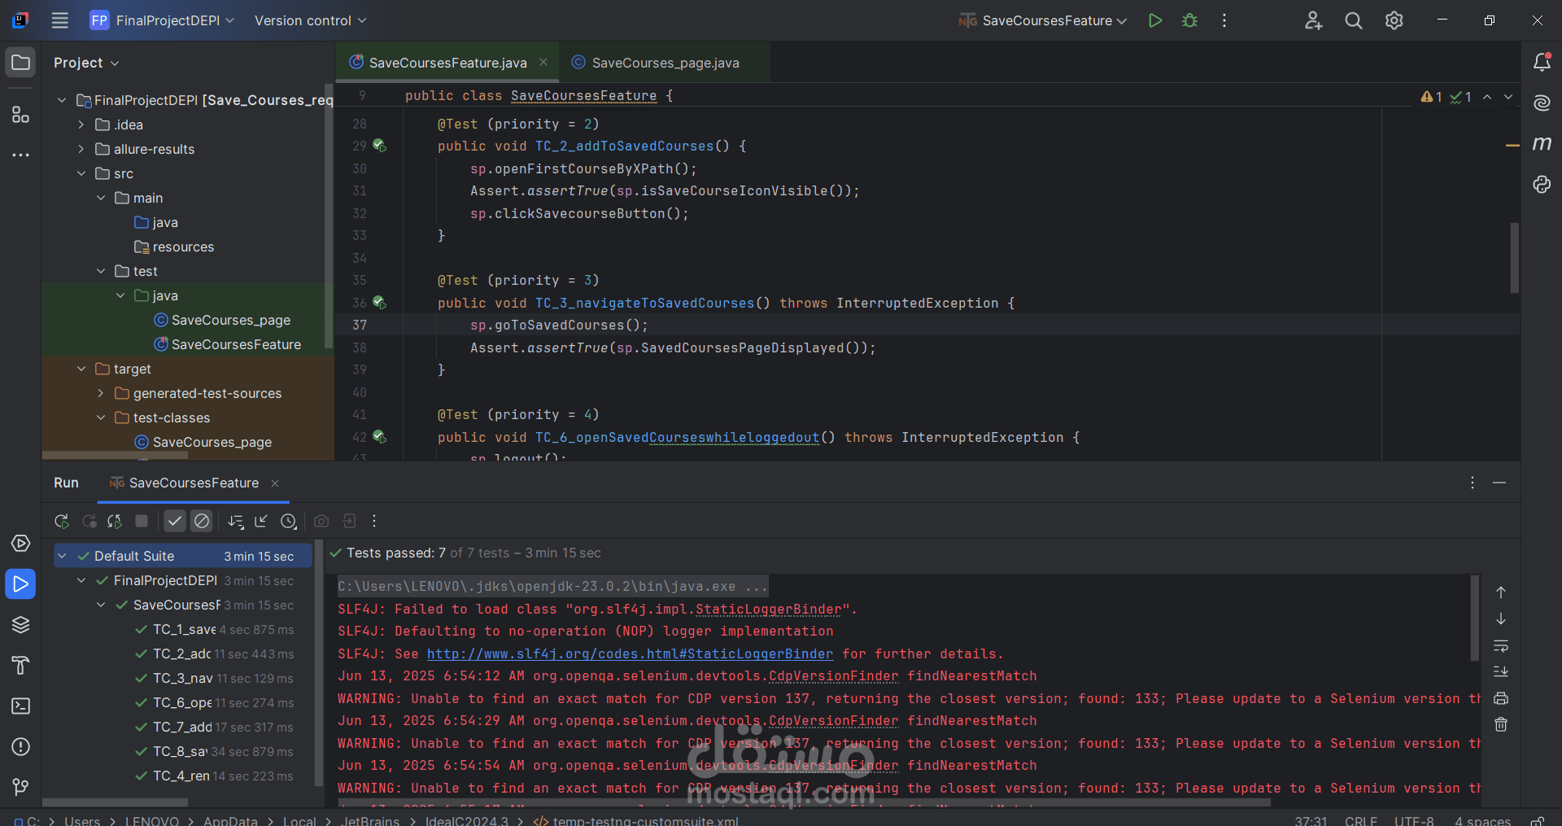The width and height of the screenshot is (1562, 826).
Task: Expand the allure-results folder
Action: [81, 149]
